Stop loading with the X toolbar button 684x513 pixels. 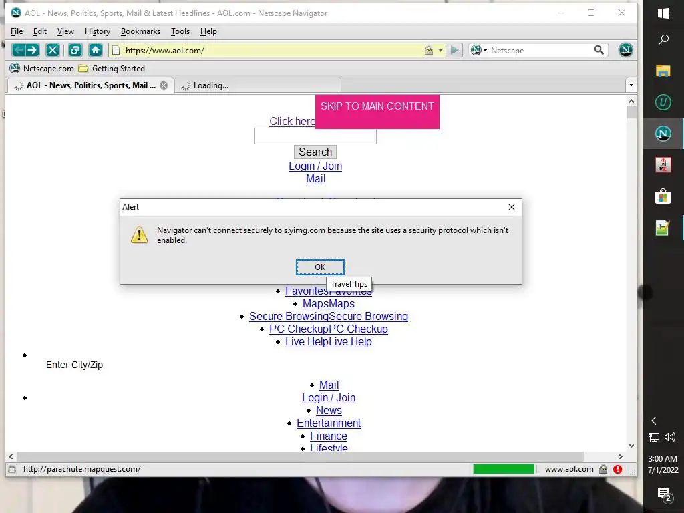pyautogui.click(x=52, y=50)
